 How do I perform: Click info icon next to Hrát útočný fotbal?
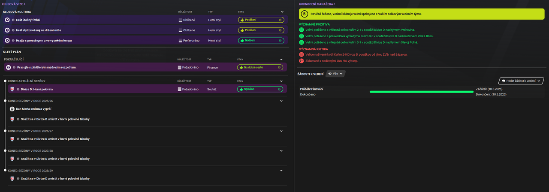tap(13, 20)
